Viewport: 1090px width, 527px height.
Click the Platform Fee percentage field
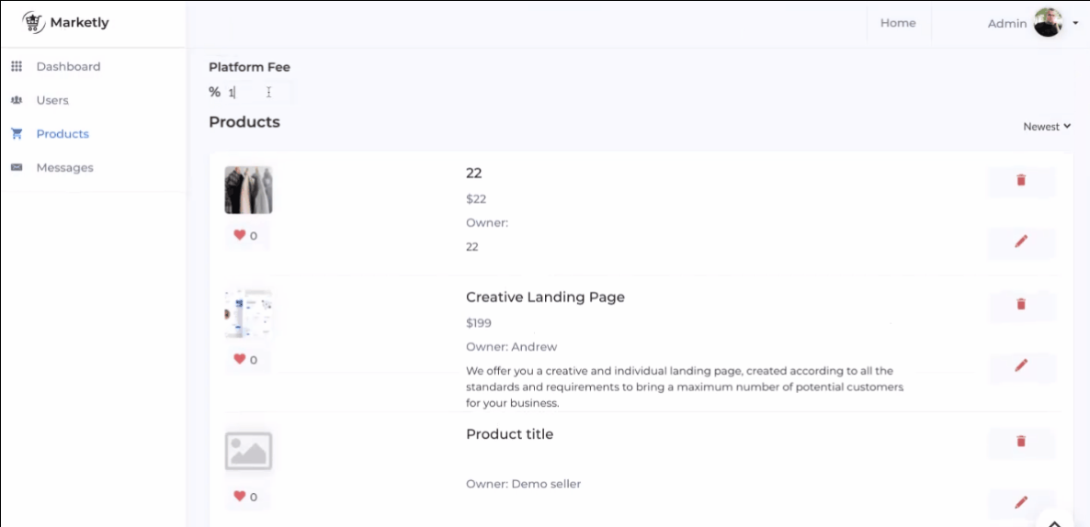coord(259,92)
